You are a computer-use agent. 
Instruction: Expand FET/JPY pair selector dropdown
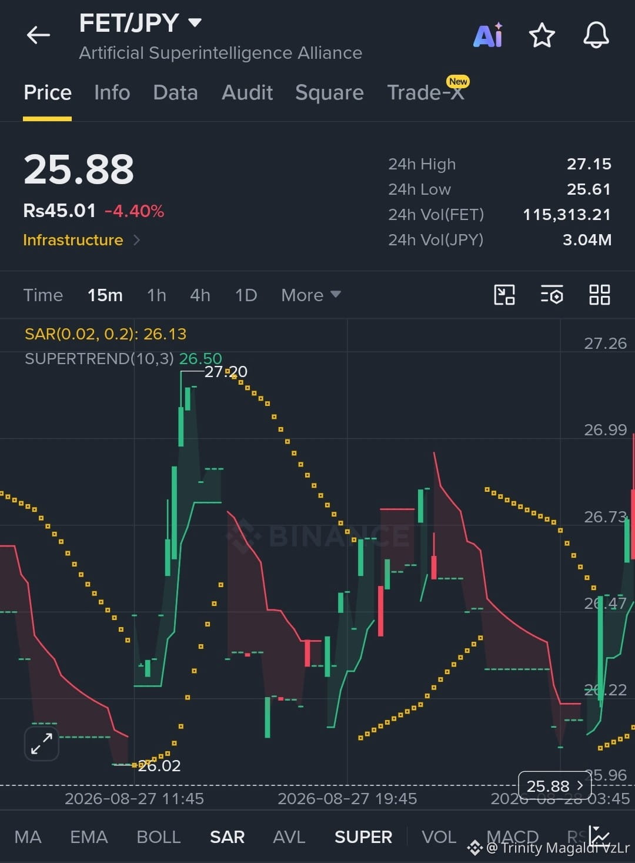pyautogui.click(x=195, y=23)
